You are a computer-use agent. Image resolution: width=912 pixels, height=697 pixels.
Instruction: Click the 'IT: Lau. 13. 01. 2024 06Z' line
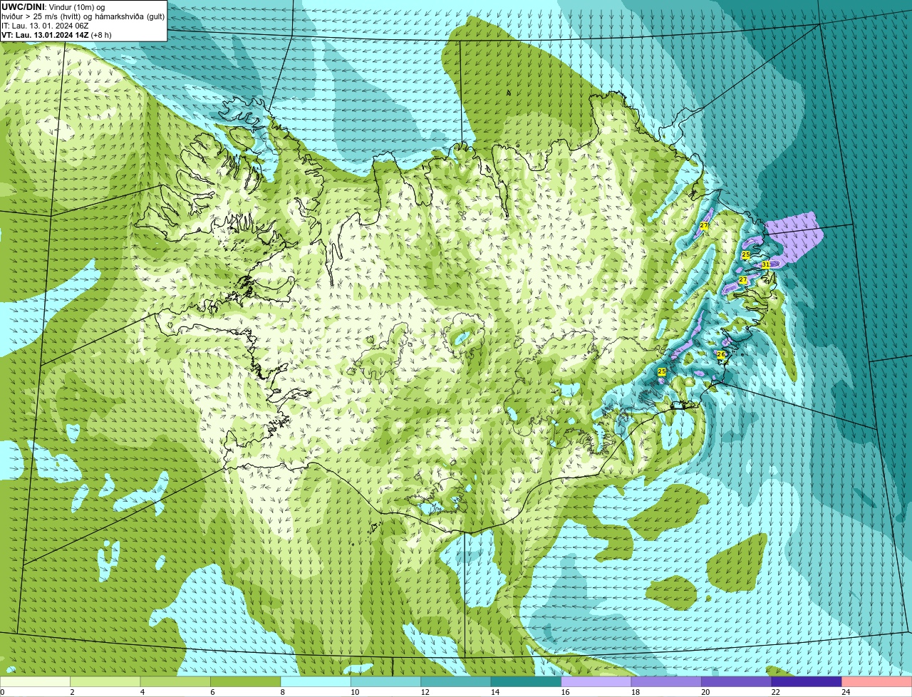tap(45, 26)
